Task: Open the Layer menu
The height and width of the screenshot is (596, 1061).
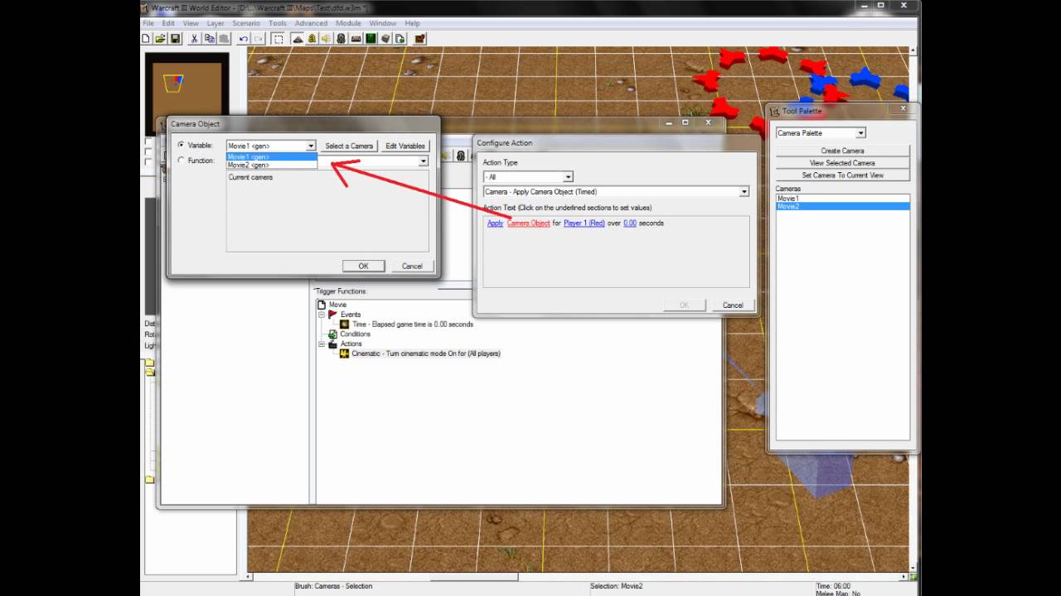Action: (x=216, y=23)
